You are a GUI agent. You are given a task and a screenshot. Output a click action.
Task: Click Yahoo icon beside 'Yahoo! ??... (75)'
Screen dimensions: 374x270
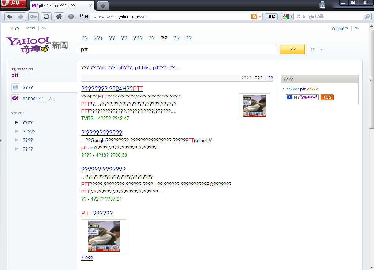pyautogui.click(x=15, y=98)
